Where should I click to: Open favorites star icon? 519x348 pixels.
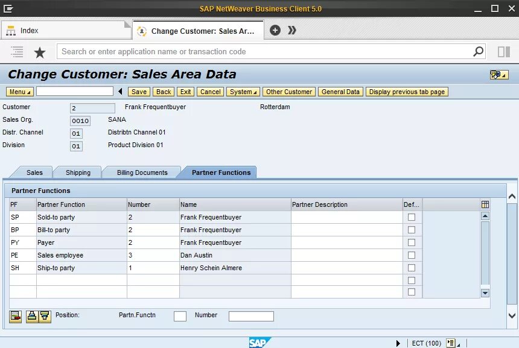pos(40,52)
